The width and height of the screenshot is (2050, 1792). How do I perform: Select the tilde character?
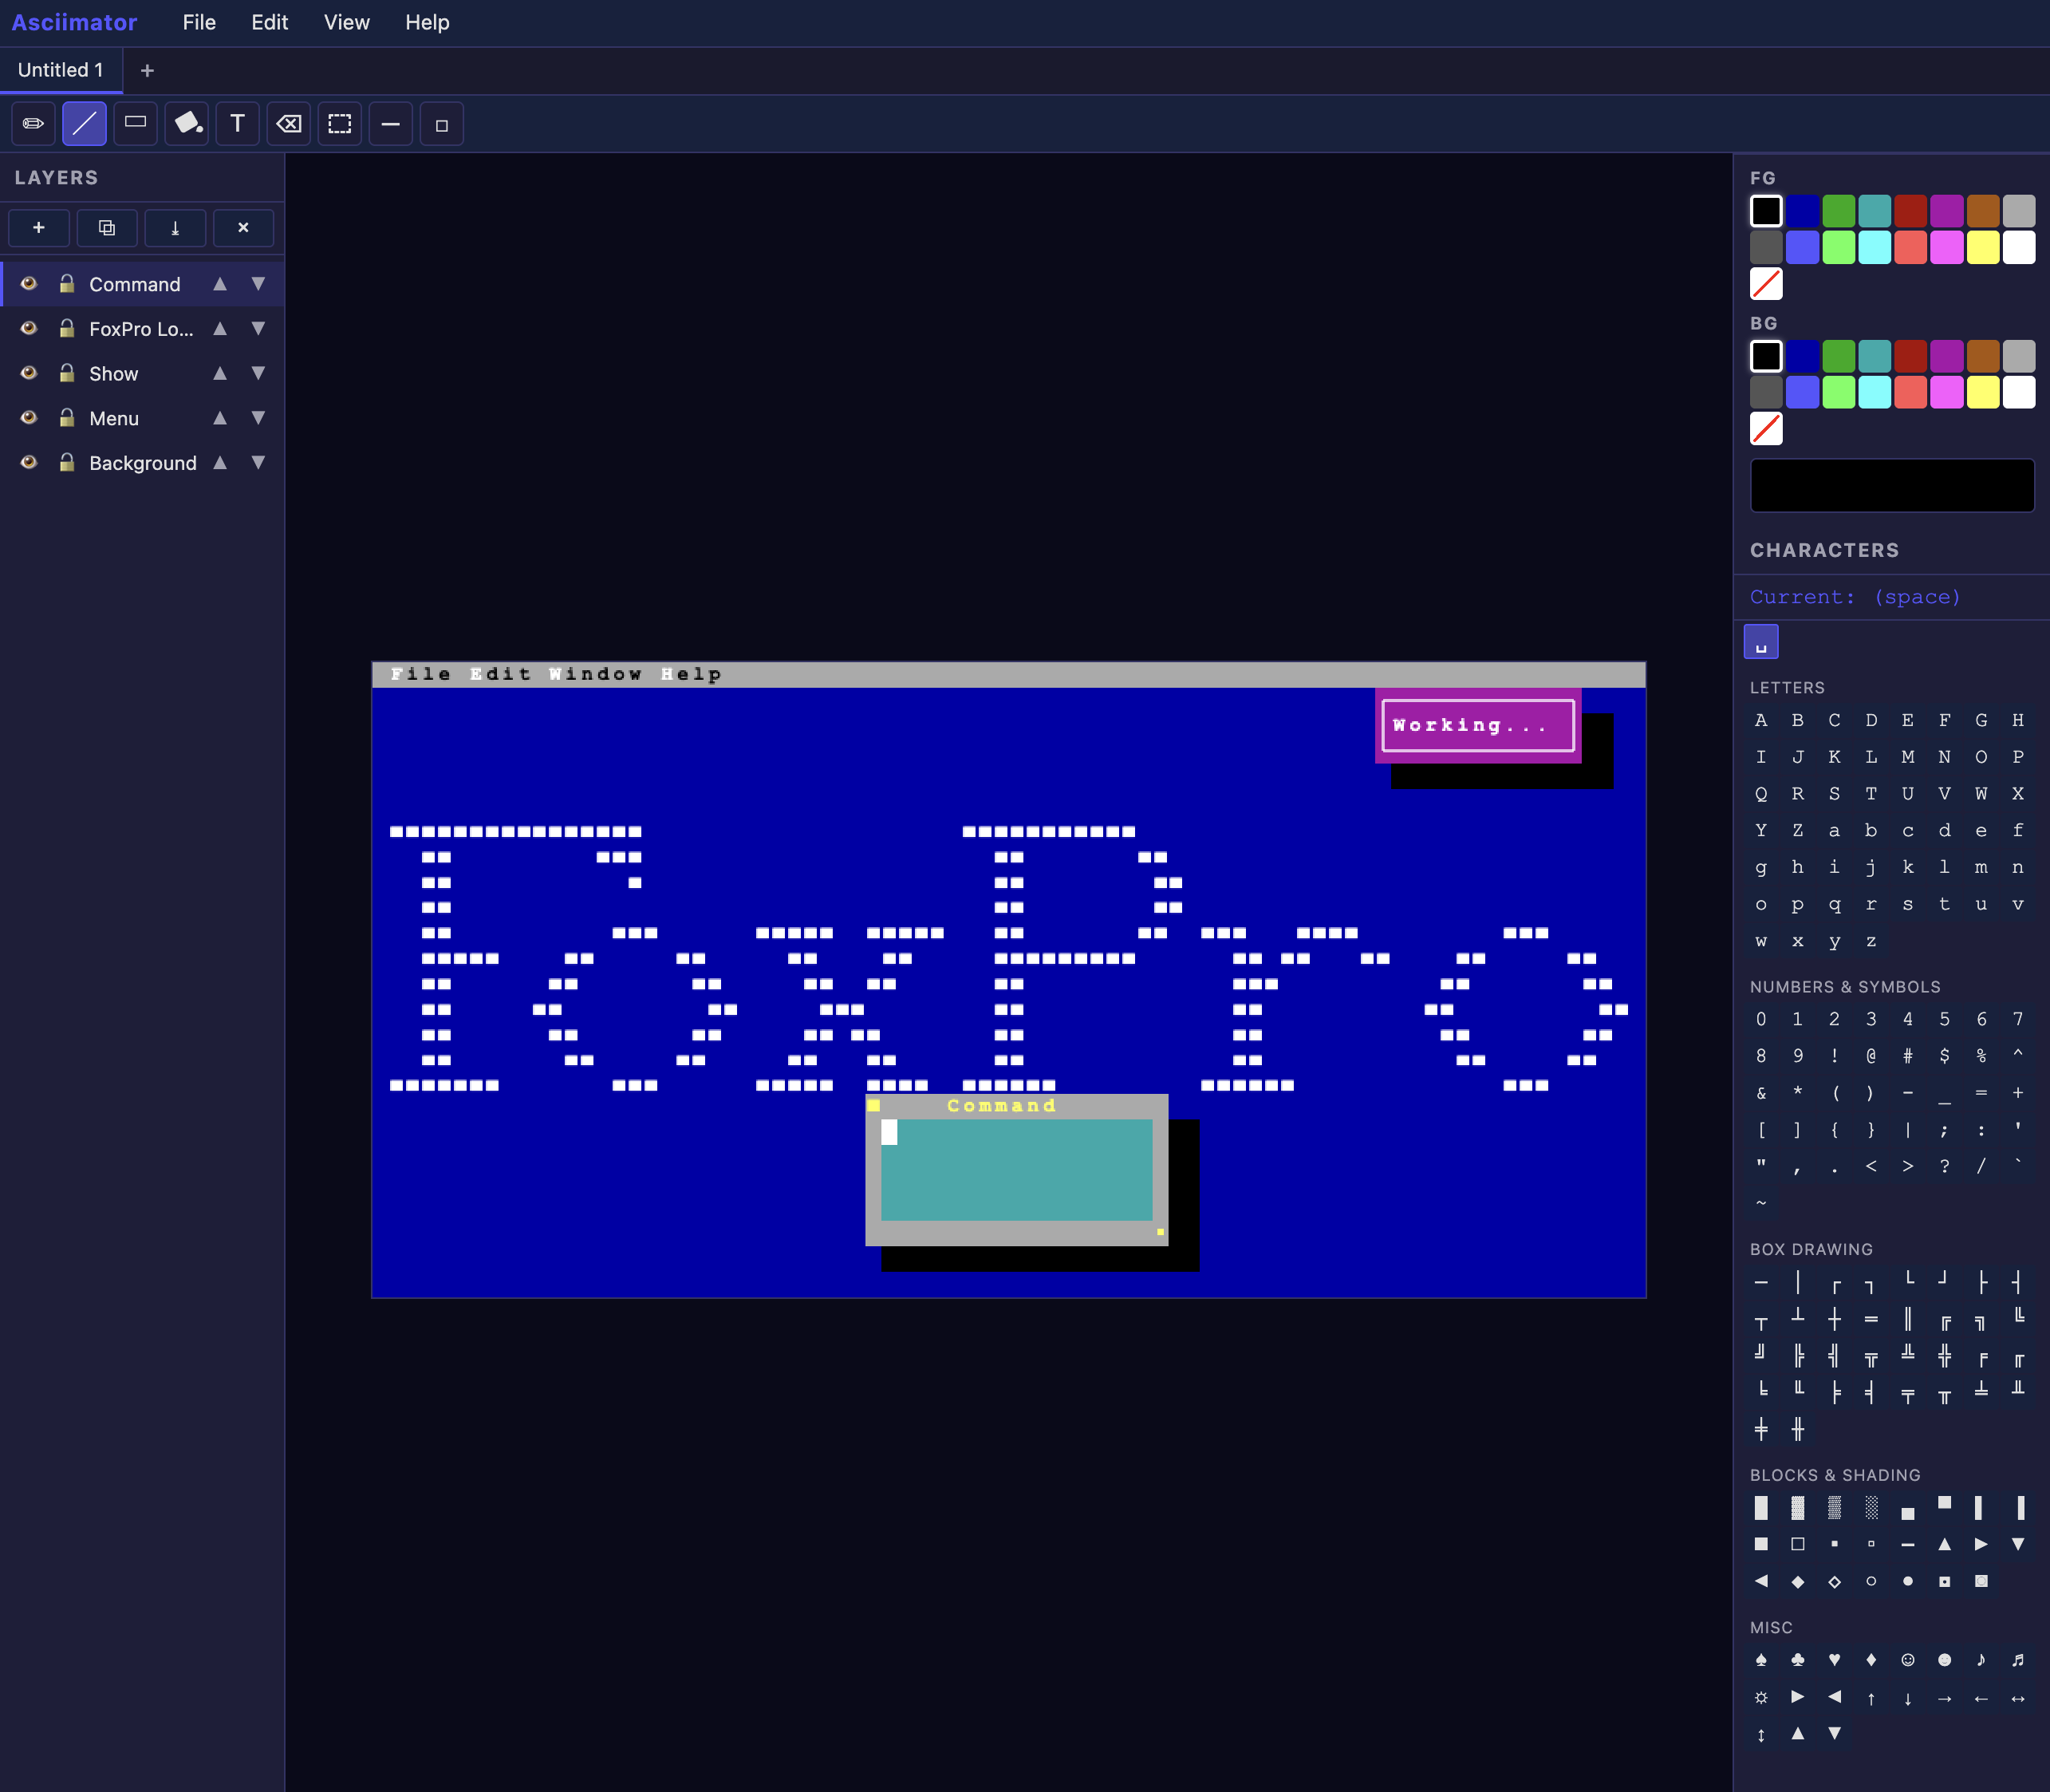pos(1761,1203)
